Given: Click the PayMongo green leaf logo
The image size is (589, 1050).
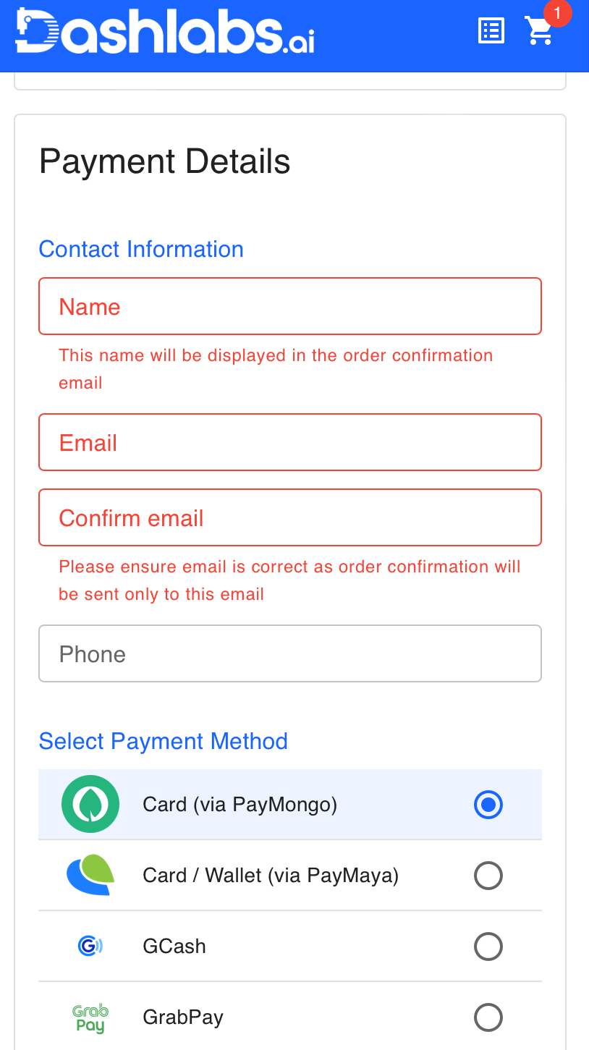Looking at the screenshot, I should point(90,804).
